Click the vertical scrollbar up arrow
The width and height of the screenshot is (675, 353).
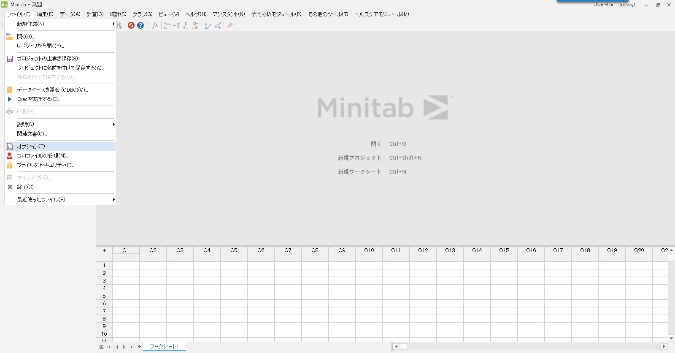tap(671, 250)
